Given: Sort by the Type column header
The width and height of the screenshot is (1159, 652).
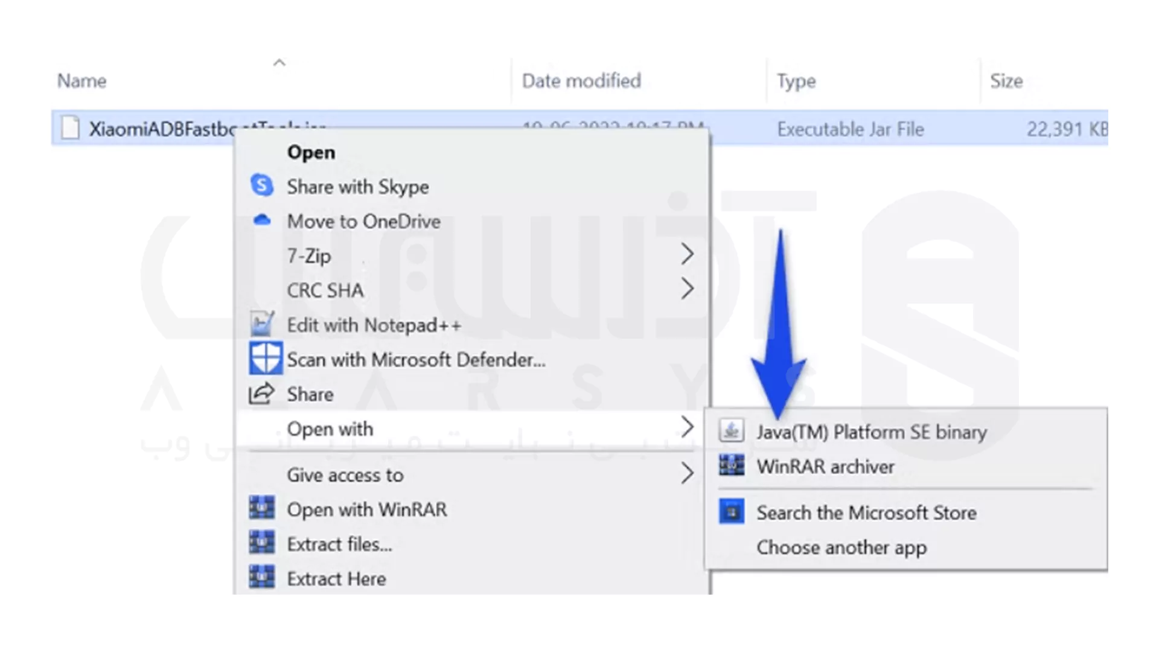Looking at the screenshot, I should point(796,81).
